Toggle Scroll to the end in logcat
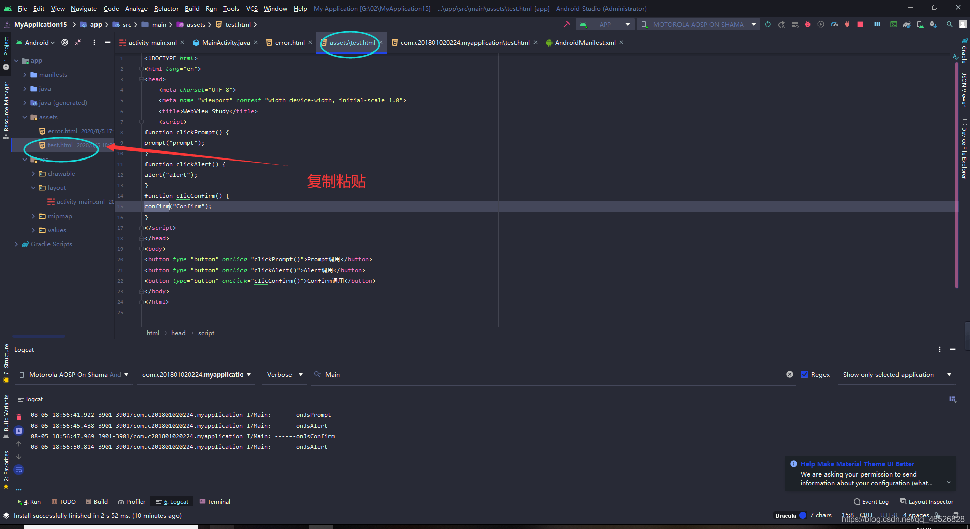 tap(19, 431)
